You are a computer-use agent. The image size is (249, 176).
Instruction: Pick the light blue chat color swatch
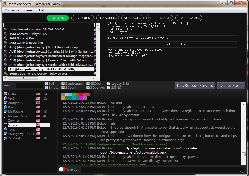[x=70, y=95]
